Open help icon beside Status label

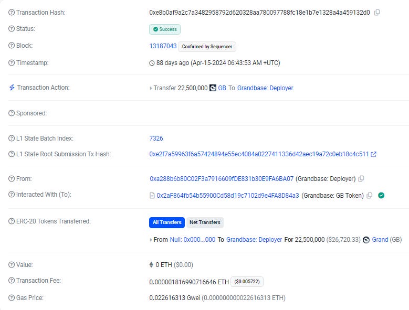[12, 29]
